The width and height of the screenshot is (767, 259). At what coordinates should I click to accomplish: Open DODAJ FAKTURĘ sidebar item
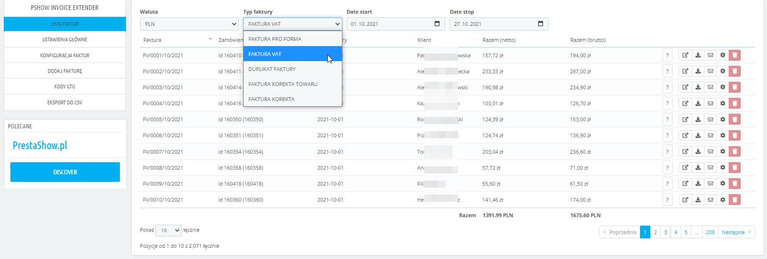pyautogui.click(x=65, y=71)
